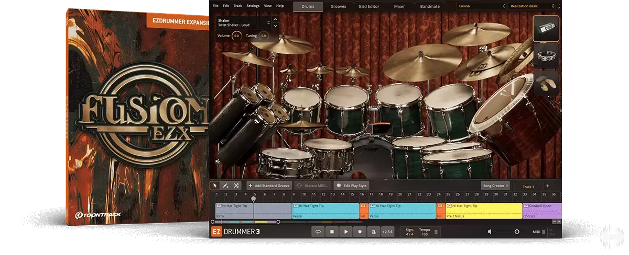The height and width of the screenshot is (255, 629).
Task: Expand the Cowbell Open block's power hand menu
Action: [x=526, y=206]
